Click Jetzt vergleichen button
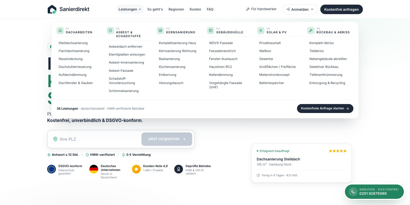Screen dimensions: 410x205 (167, 139)
